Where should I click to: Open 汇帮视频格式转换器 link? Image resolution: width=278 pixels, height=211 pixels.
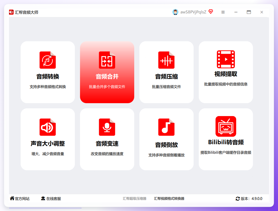169,199
